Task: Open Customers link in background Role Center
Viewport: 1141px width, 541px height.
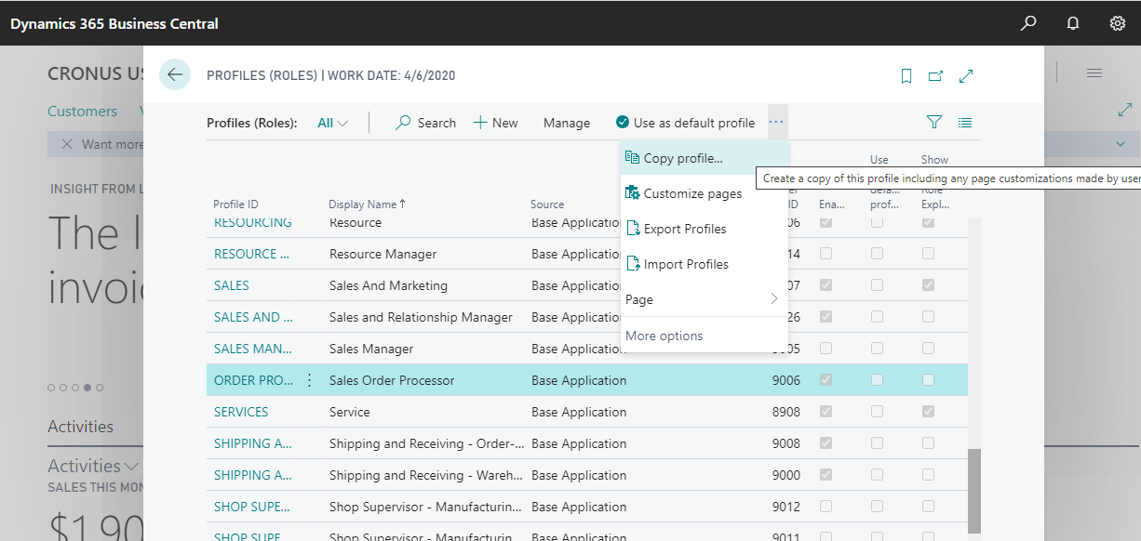Action: (x=83, y=112)
